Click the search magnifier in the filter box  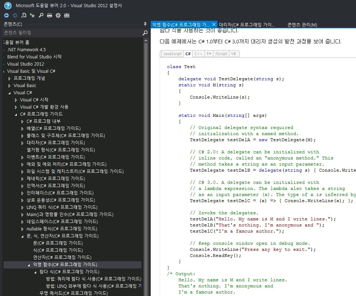[x=145, y=33]
